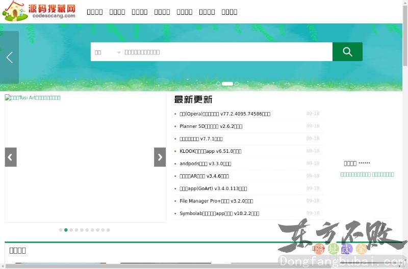Select the last banner pagination dot
408x269 pixels.
point(236,84)
